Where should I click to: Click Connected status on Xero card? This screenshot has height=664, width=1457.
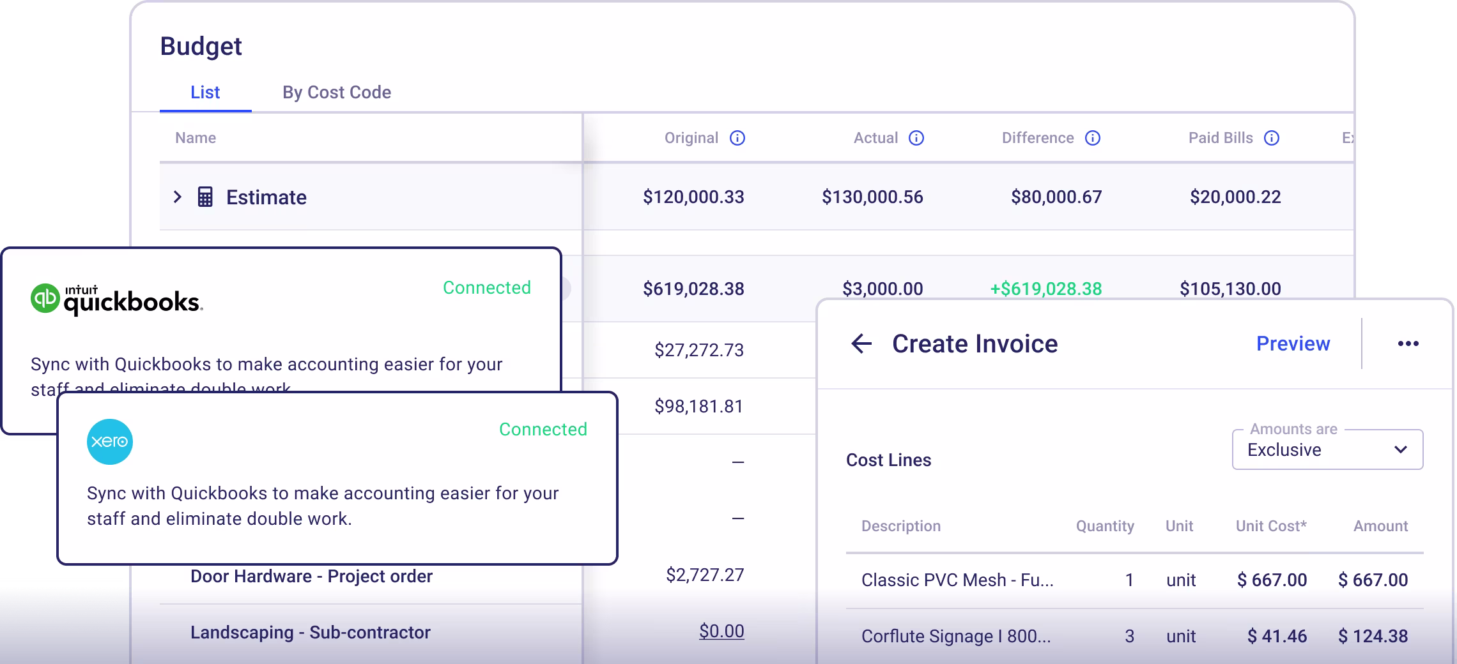(x=543, y=430)
